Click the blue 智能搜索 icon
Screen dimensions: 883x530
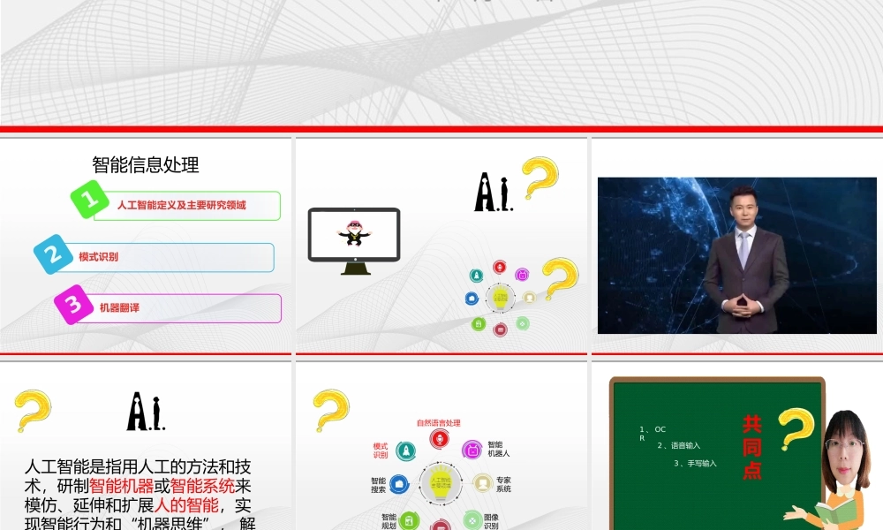point(399,484)
